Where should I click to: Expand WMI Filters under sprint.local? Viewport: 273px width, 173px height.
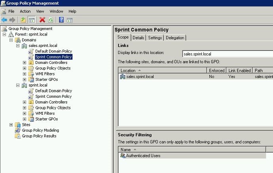coord(25,113)
